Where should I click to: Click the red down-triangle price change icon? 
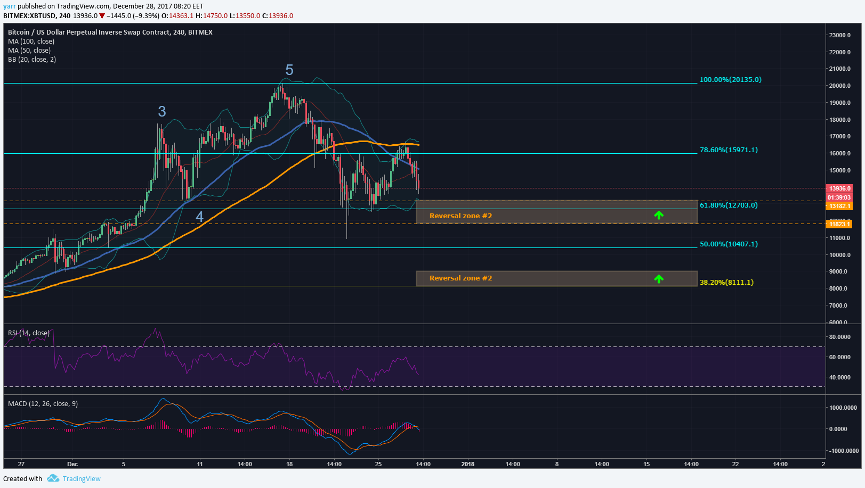[x=102, y=16]
